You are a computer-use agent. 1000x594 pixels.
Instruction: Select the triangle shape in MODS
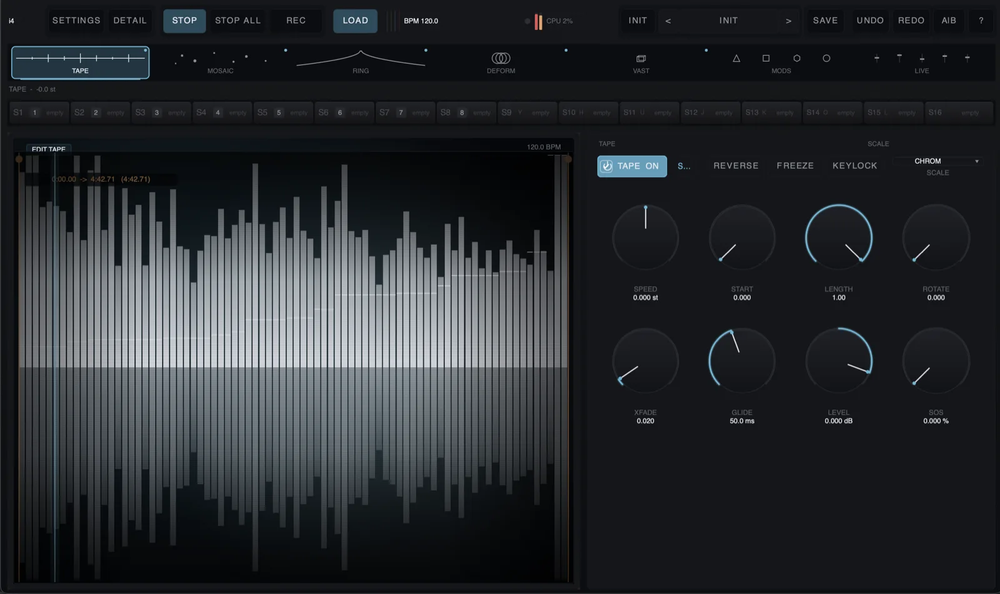tap(736, 58)
